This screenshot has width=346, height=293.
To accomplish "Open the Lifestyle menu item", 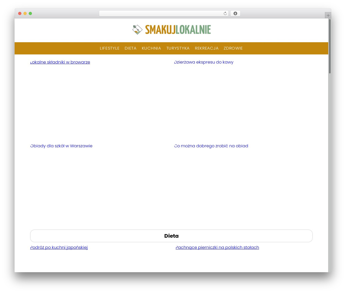I will [x=109, y=48].
